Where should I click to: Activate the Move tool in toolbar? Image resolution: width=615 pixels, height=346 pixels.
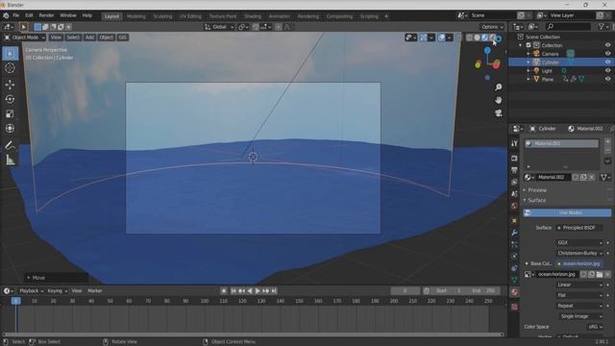click(x=11, y=85)
